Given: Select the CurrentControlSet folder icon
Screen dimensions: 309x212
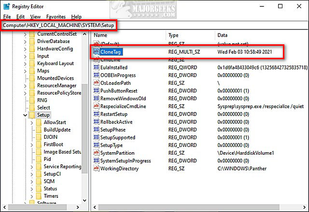Looking at the screenshot, I should point(32,34).
